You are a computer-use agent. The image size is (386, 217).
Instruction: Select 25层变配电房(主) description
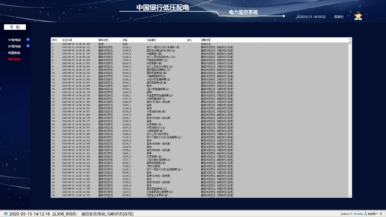(156, 98)
